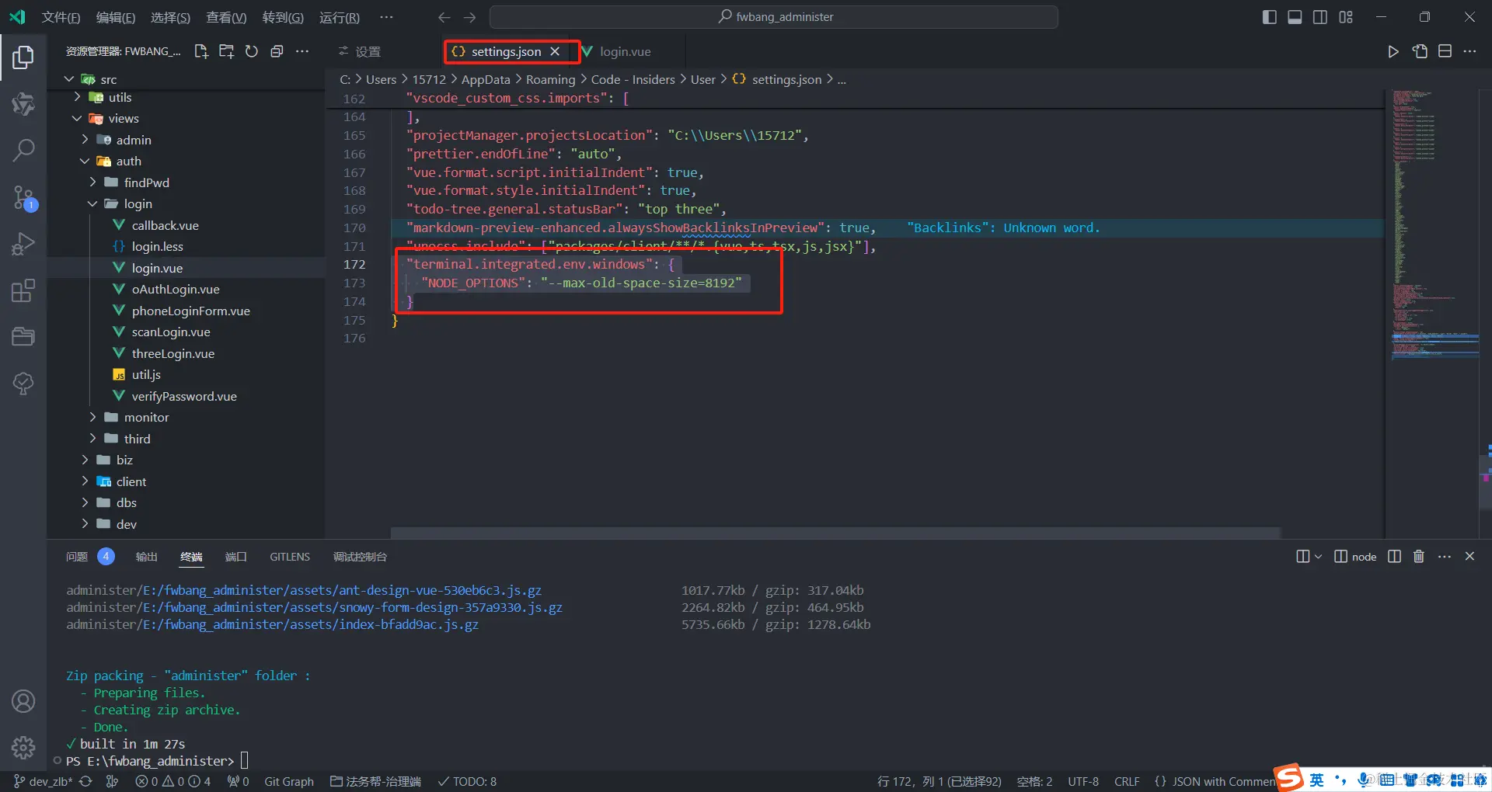Change indentation 空格: 2 setting
This screenshot has height=792, width=1492.
pos(1034,781)
